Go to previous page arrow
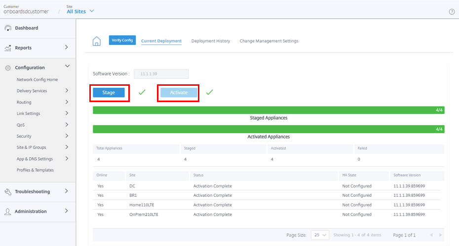The height and width of the screenshot is (246, 459). tap(431, 235)
